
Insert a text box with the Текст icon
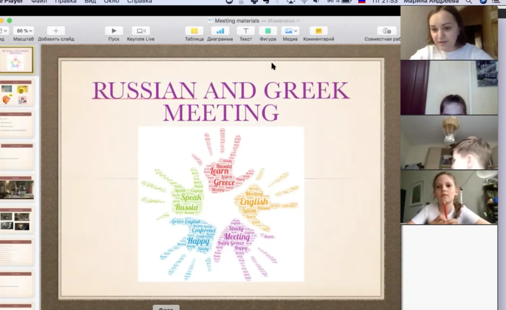[x=245, y=31]
